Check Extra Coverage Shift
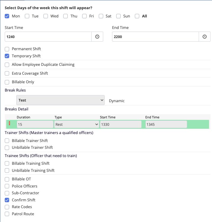The width and height of the screenshot is (212, 222). 7,73
